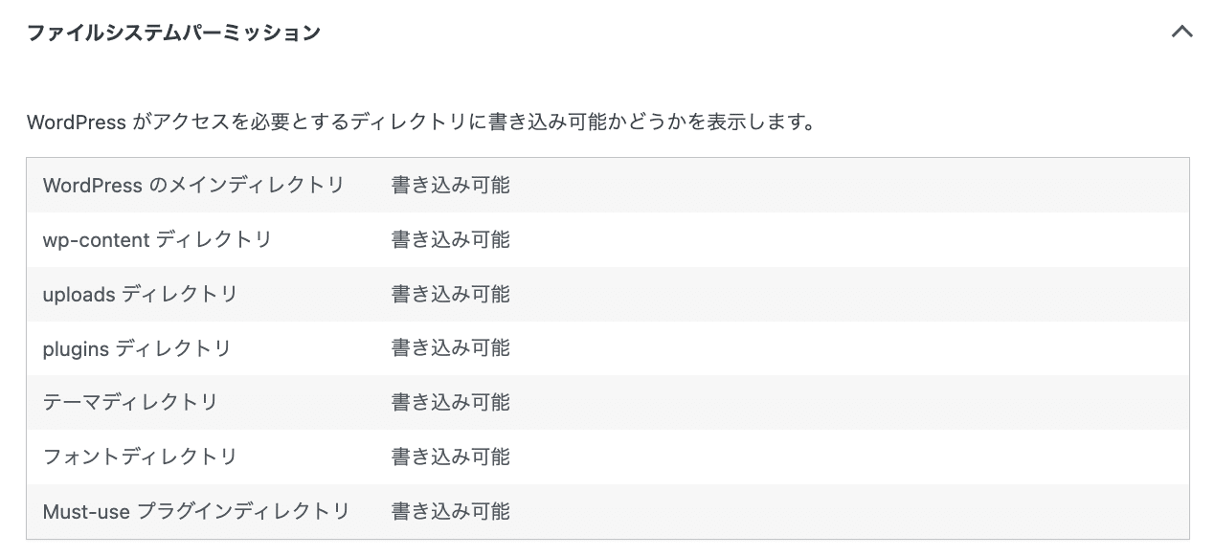
Task: Click 書き込み可能 next to WordPress のメインディレクトリ
Action: pyautogui.click(x=449, y=185)
